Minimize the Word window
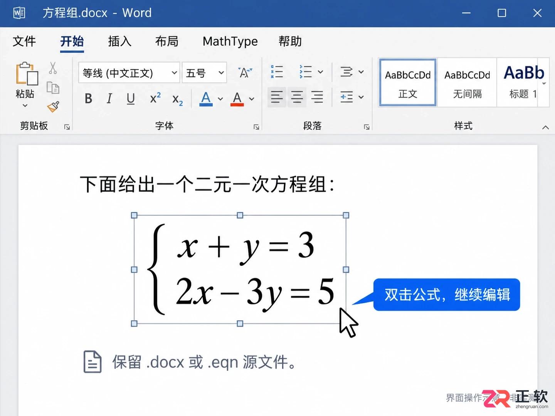Viewport: 555px width, 416px height. [x=466, y=13]
